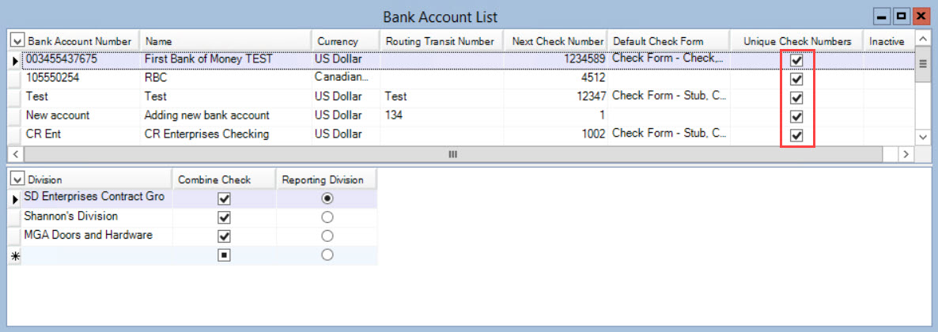
Task: Toggle Combine Check for MGA Doors and Hardware
Action: pyautogui.click(x=224, y=236)
